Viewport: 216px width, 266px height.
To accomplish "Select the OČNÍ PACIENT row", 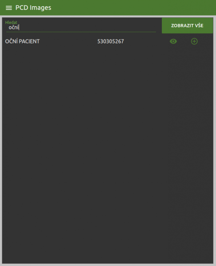I will pos(108,41).
